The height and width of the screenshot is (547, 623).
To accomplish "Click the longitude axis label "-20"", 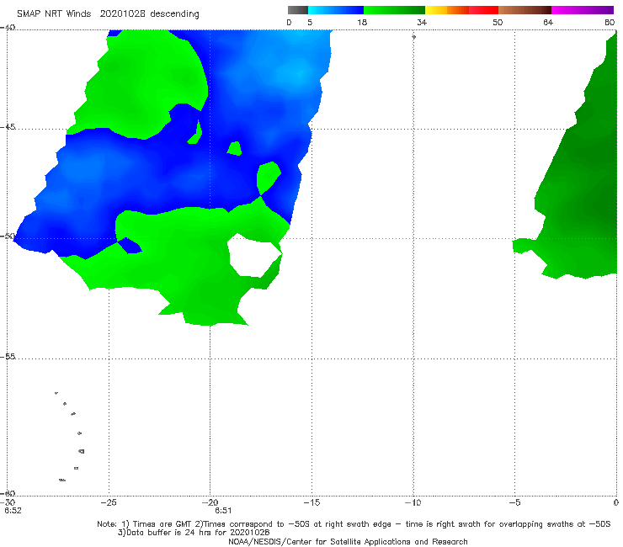I will [x=210, y=502].
